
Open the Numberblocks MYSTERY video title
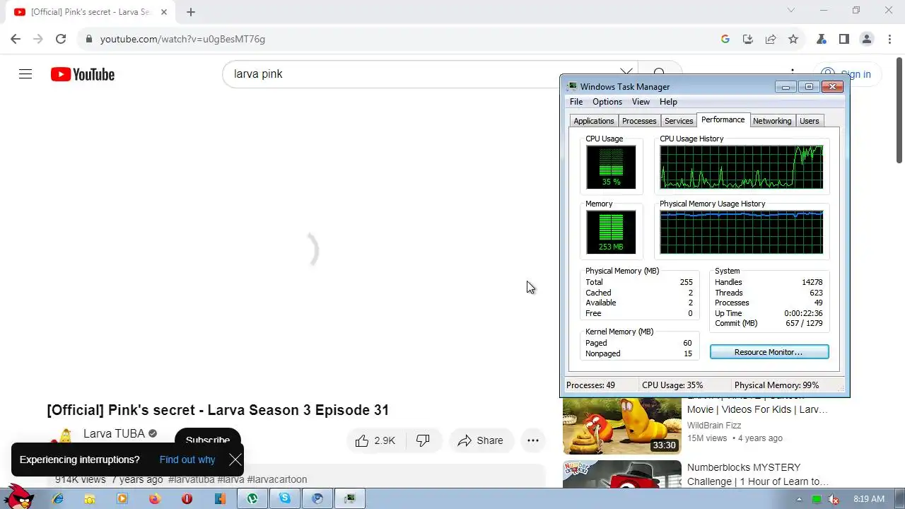759,474
